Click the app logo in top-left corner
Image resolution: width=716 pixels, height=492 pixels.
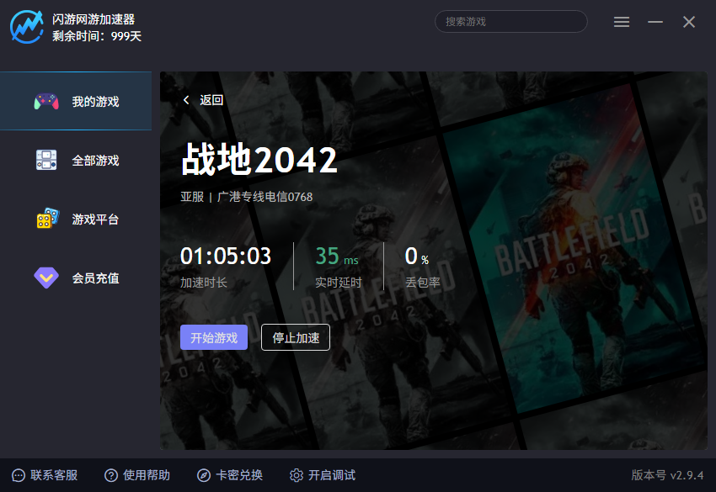click(x=27, y=27)
